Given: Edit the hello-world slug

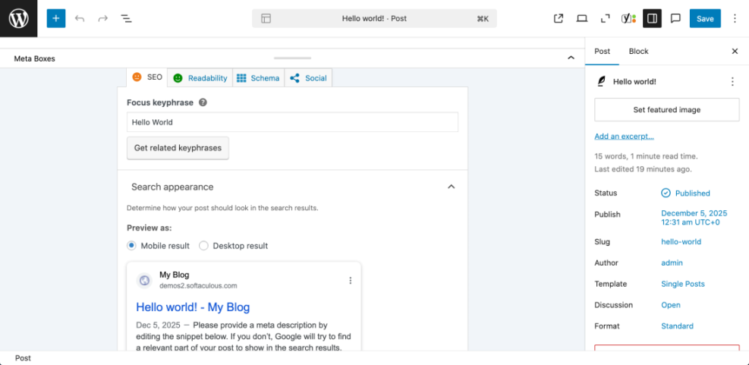Looking at the screenshot, I should coord(681,242).
